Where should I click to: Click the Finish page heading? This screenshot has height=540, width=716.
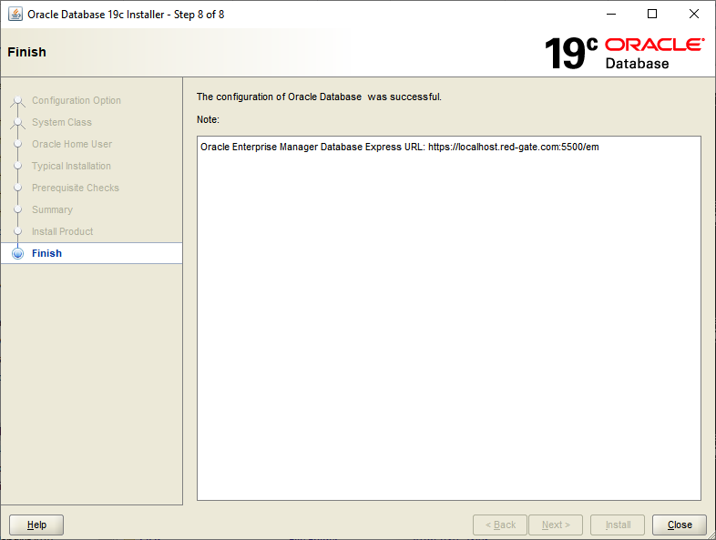point(27,52)
